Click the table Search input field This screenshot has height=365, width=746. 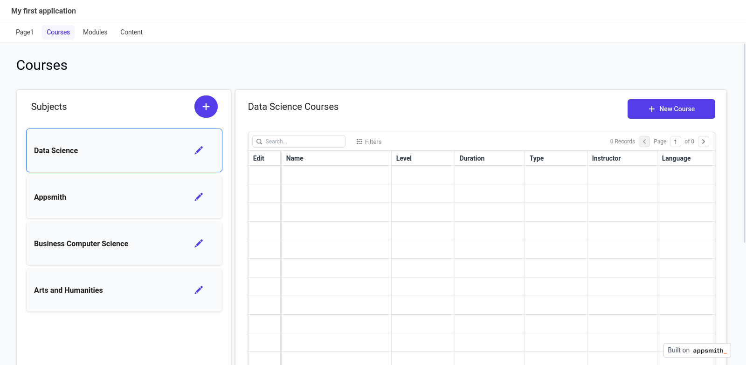click(303, 142)
